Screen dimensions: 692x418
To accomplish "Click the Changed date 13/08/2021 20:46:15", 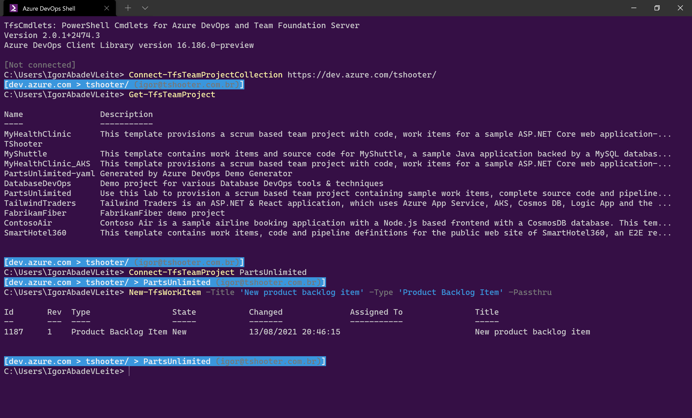I will coord(295,332).
